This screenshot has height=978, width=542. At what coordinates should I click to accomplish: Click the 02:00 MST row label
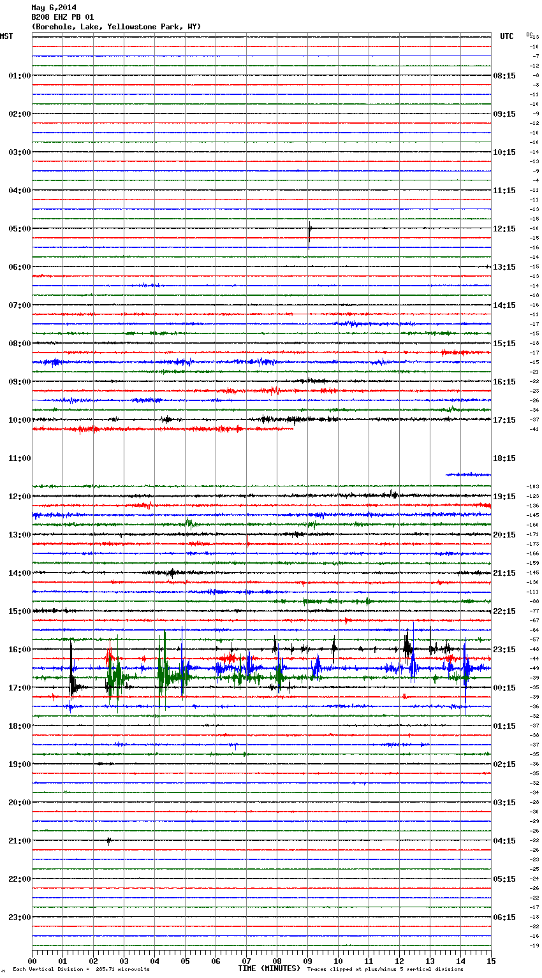[20, 114]
